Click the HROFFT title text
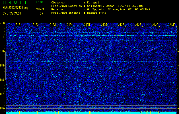 (18, 2)
